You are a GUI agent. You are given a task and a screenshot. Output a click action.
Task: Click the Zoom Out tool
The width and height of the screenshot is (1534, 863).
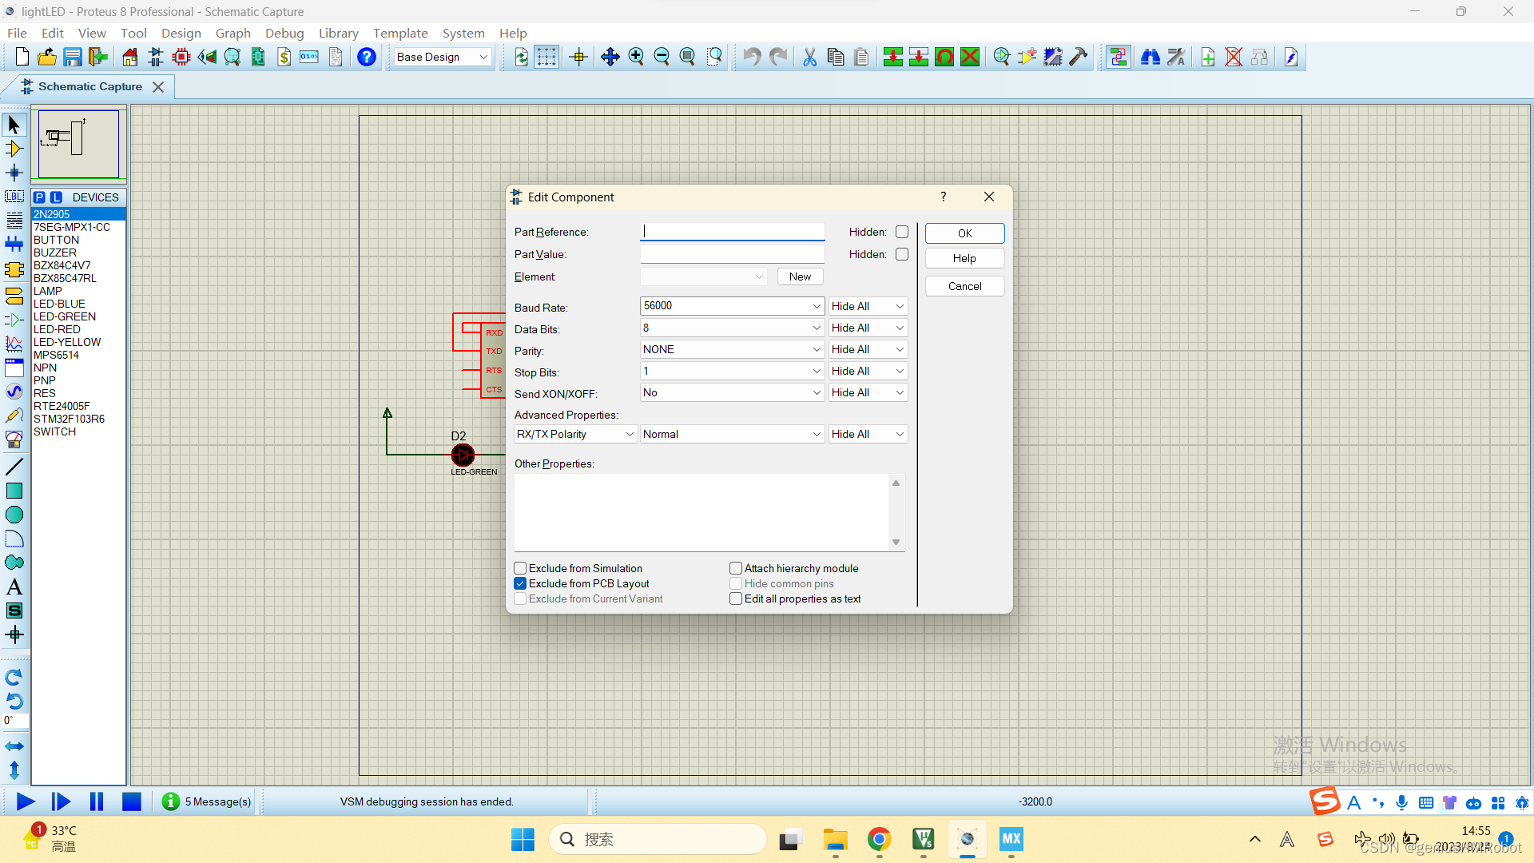point(662,56)
